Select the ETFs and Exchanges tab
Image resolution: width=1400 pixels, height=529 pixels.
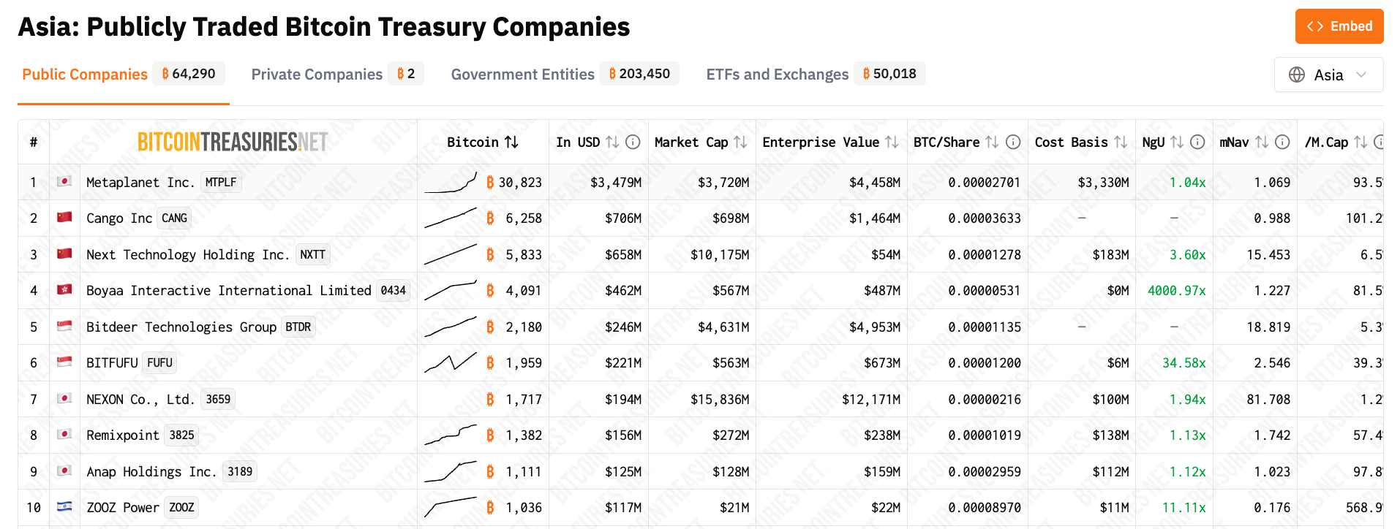click(x=777, y=75)
